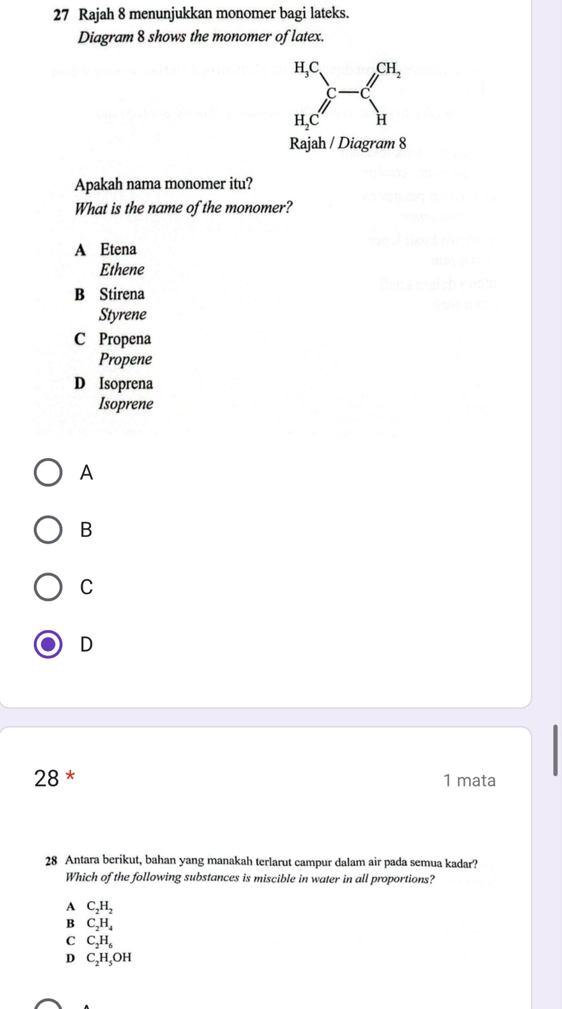Click the vertical scrollbar handle
Image resolution: width=562 pixels, height=1009 pixels.
555,750
